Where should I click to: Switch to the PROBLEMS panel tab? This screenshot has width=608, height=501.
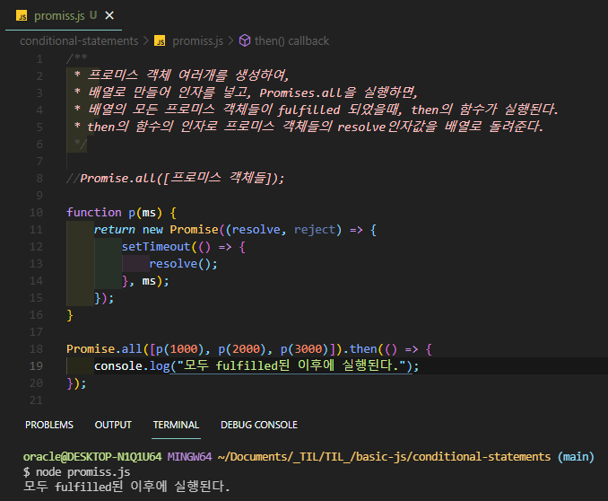[49, 425]
